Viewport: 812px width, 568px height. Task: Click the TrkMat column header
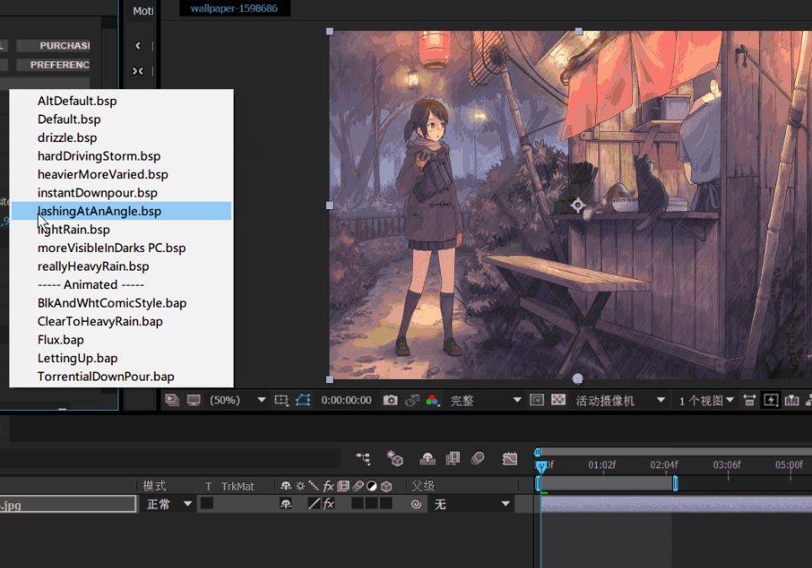(x=238, y=486)
